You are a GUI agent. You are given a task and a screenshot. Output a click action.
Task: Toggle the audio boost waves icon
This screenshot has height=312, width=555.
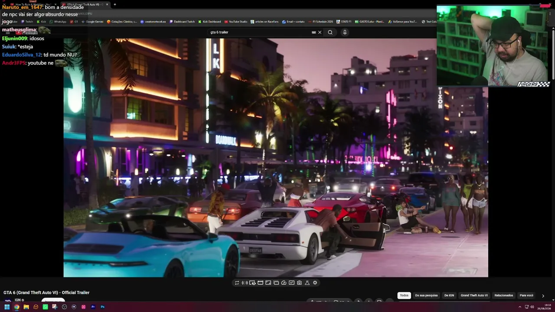245,283
